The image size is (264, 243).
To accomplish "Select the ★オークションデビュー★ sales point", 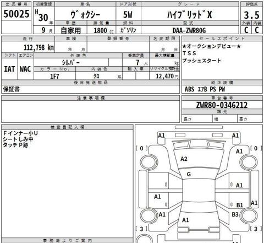I will pyautogui.click(x=212, y=46).
